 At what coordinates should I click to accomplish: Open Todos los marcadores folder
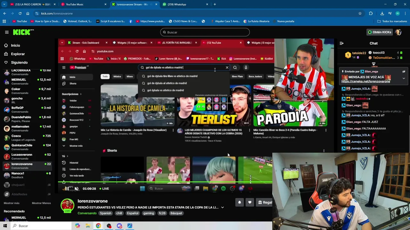click(392, 21)
